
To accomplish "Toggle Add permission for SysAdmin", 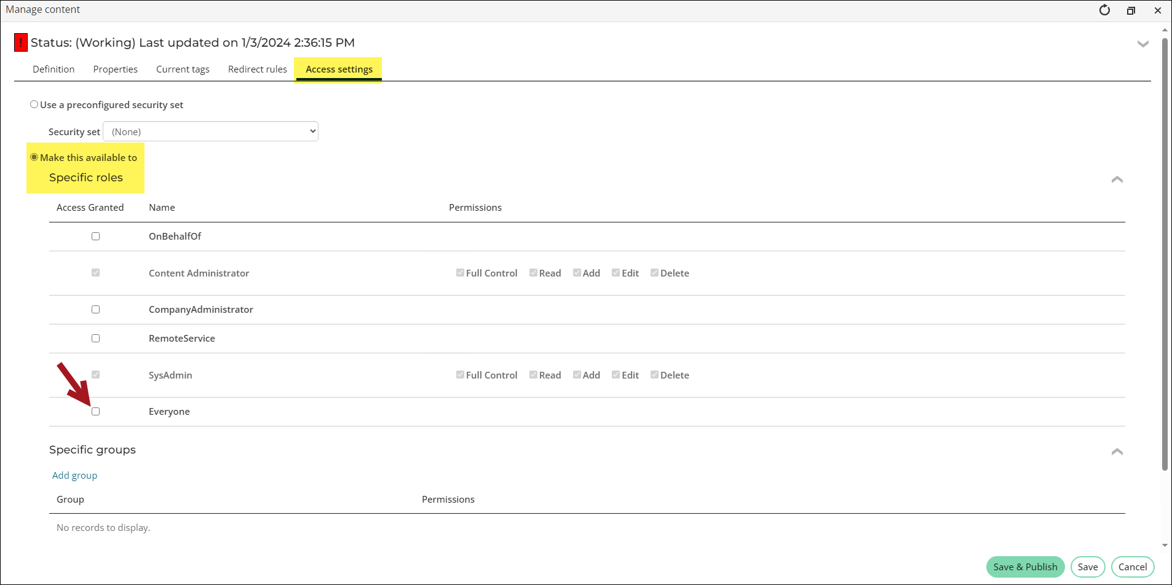I will tap(577, 375).
